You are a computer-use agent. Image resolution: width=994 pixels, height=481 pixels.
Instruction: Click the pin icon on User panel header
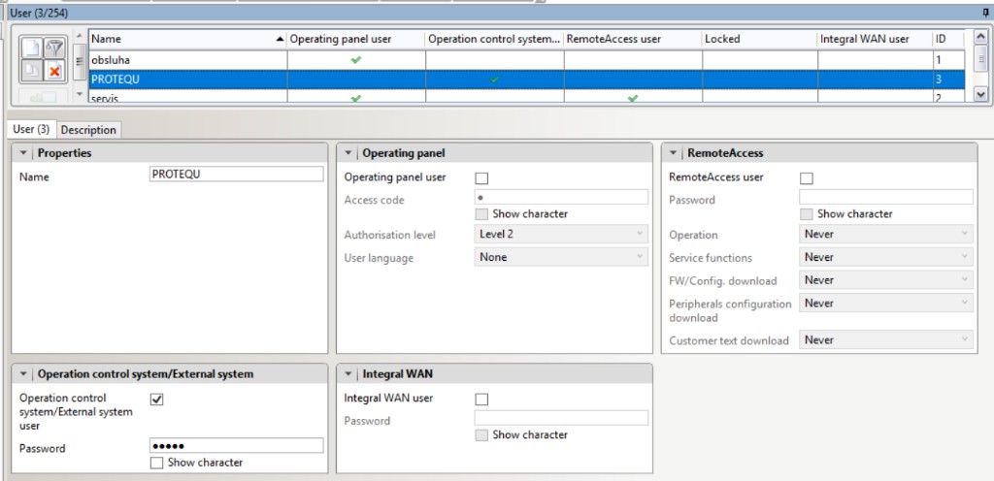point(984,12)
